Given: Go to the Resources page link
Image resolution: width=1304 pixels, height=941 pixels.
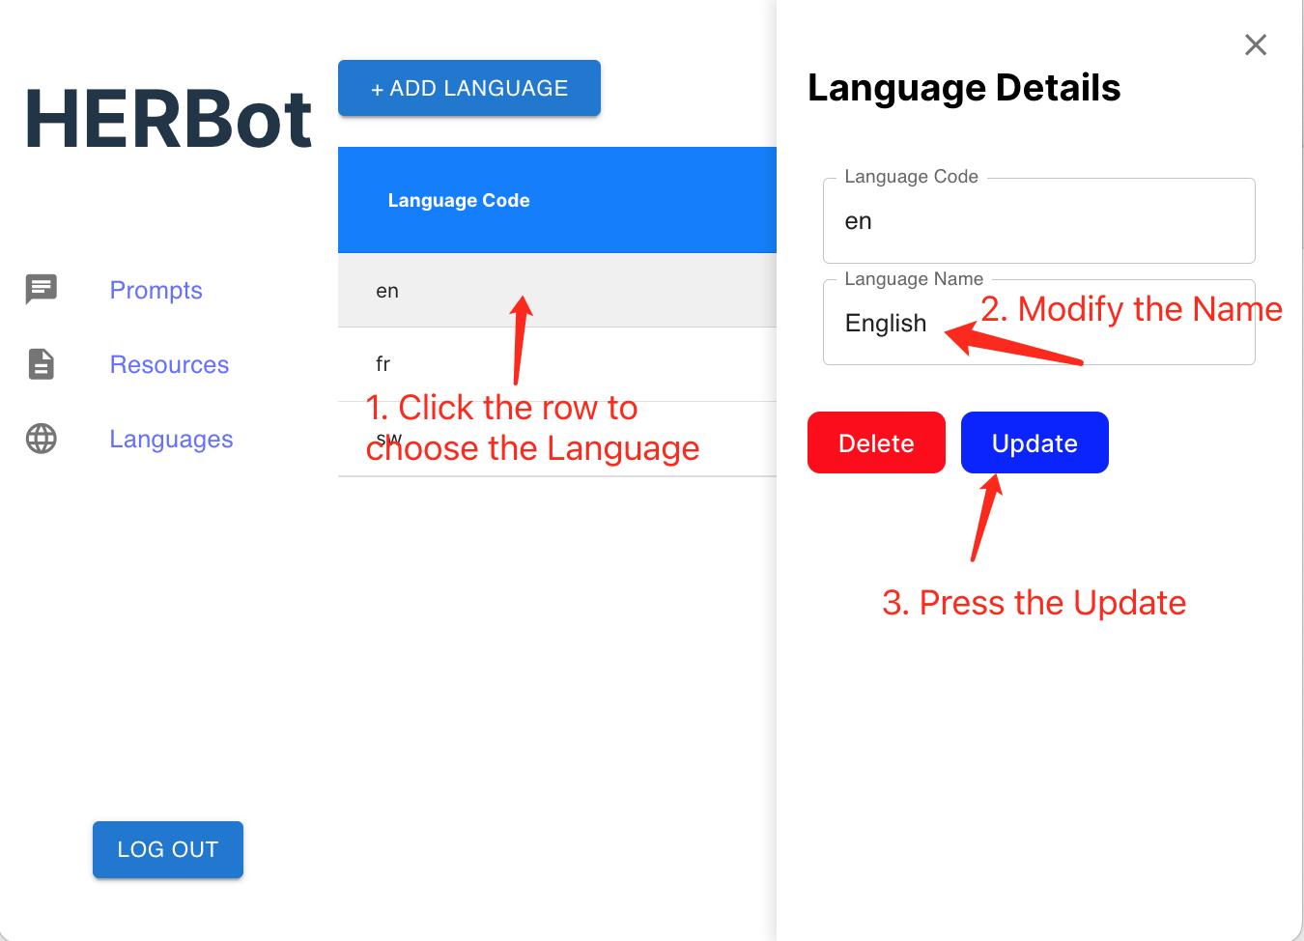Looking at the screenshot, I should [x=169, y=364].
